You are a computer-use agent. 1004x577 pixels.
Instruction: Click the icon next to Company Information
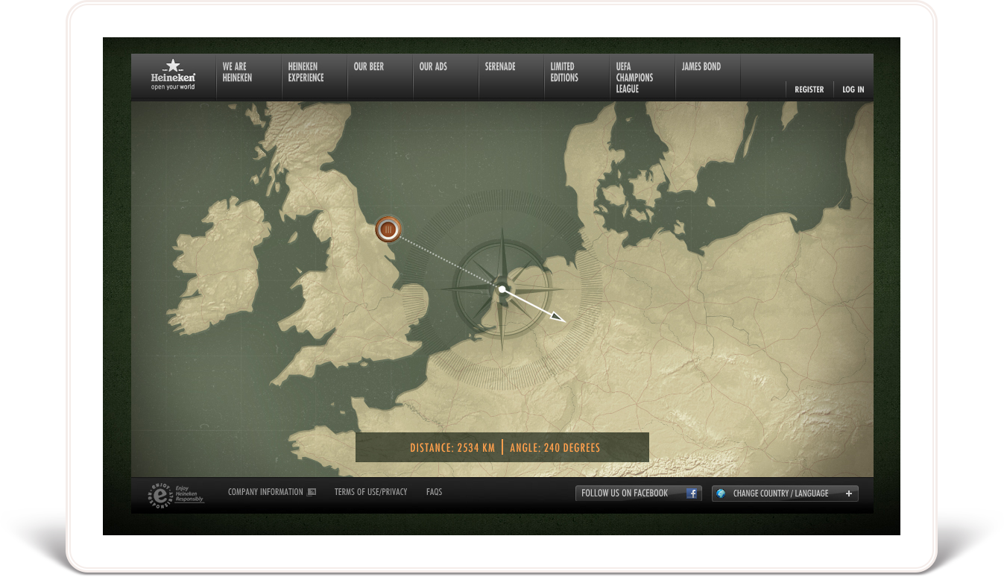(312, 492)
